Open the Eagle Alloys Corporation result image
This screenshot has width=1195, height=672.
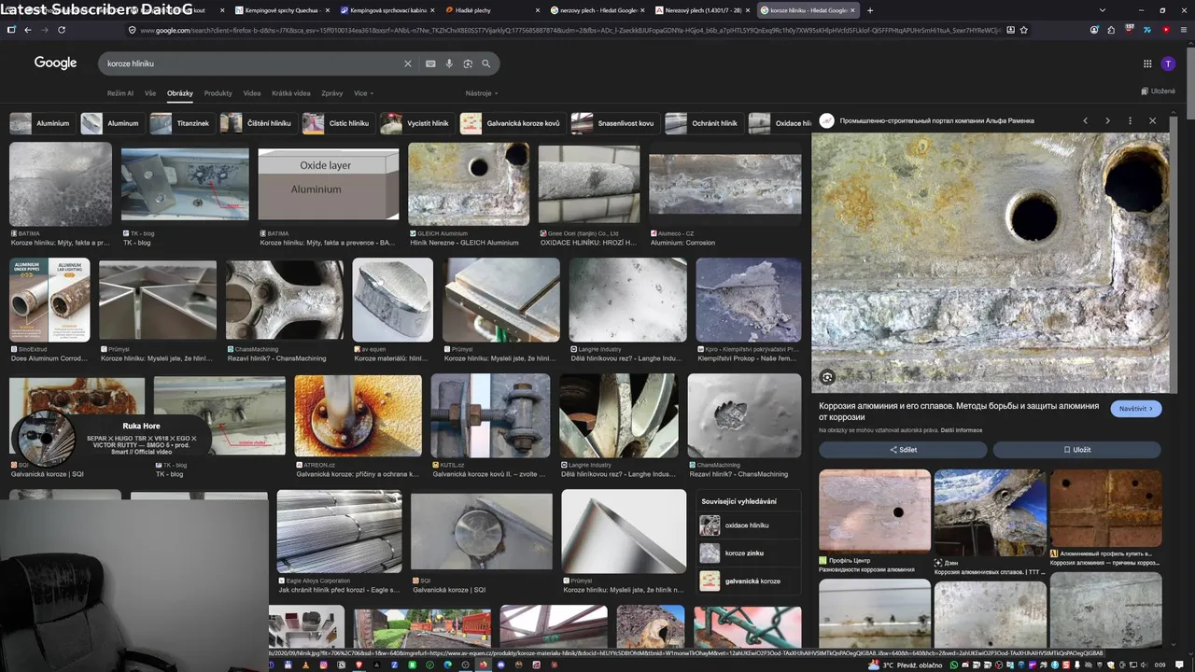click(339, 531)
